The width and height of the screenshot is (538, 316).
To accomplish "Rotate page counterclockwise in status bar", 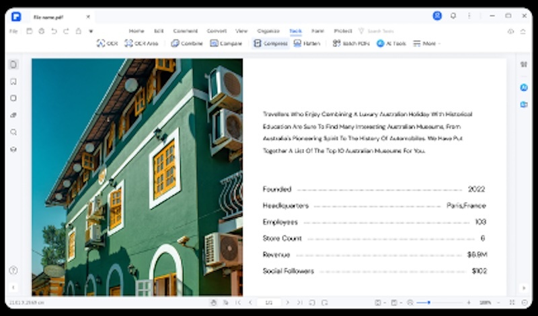I will pos(312,303).
